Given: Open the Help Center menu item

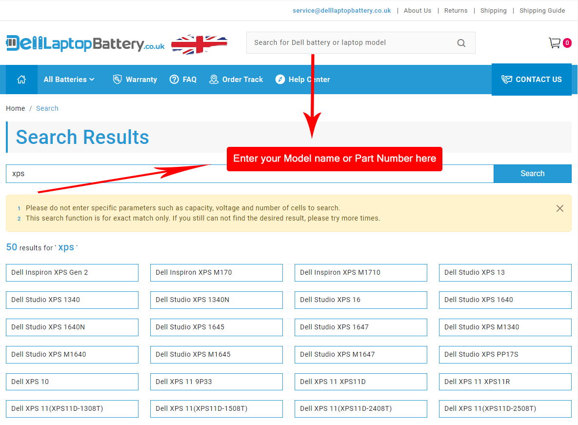Looking at the screenshot, I should (x=302, y=79).
